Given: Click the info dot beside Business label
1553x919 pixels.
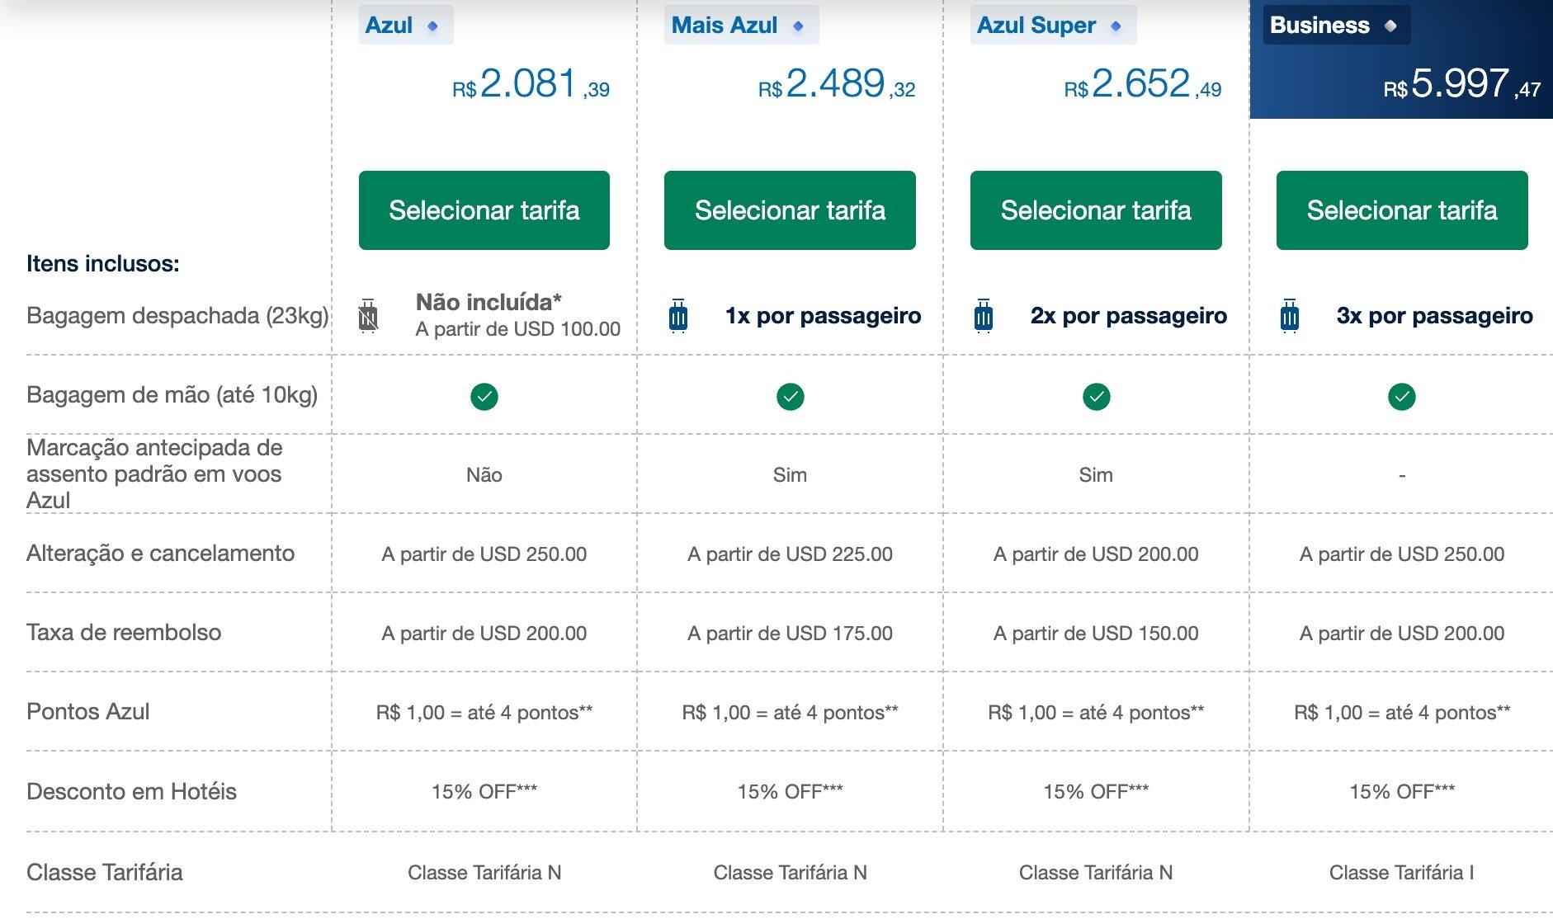Looking at the screenshot, I should 1390,26.
